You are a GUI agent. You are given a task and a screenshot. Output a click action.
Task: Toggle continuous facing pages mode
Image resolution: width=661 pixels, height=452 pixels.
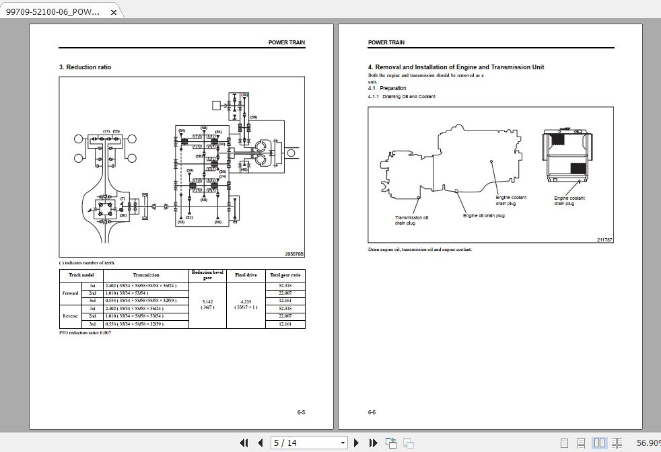pos(617,443)
